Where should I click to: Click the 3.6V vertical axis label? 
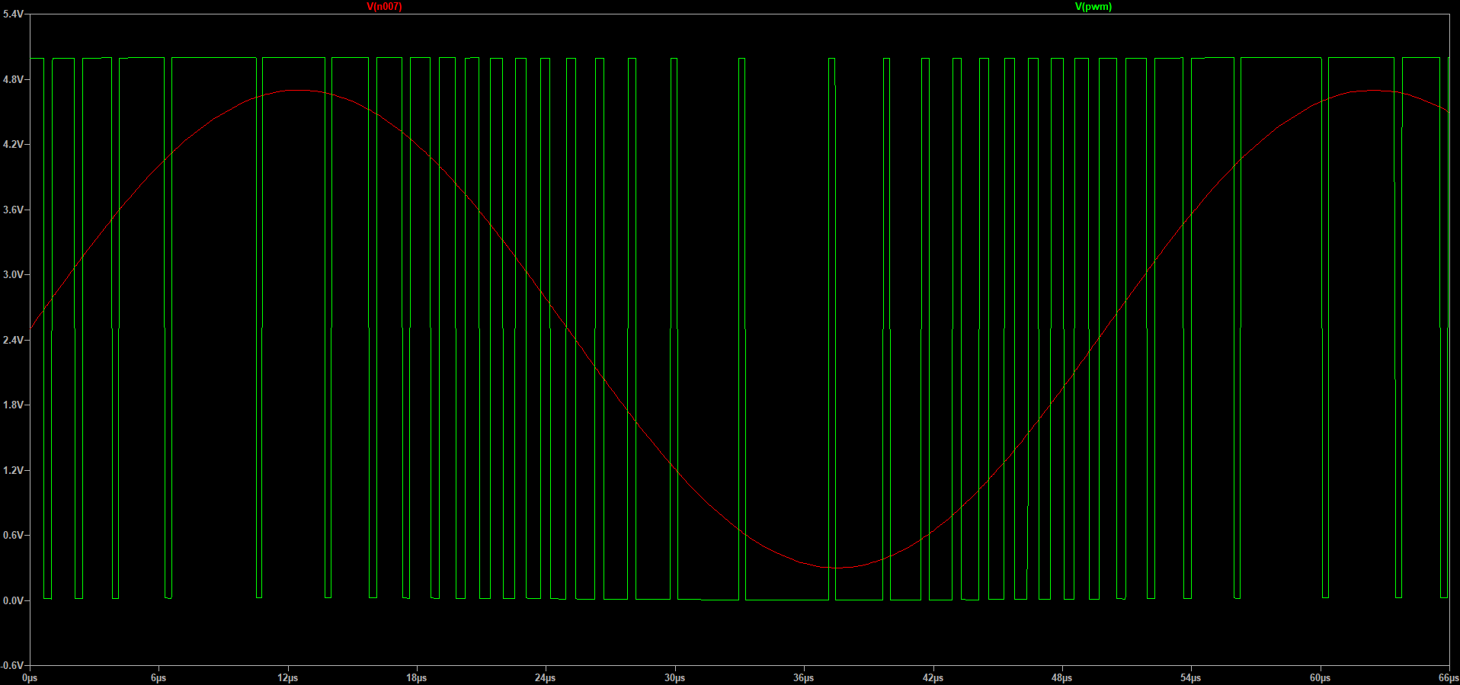click(13, 210)
